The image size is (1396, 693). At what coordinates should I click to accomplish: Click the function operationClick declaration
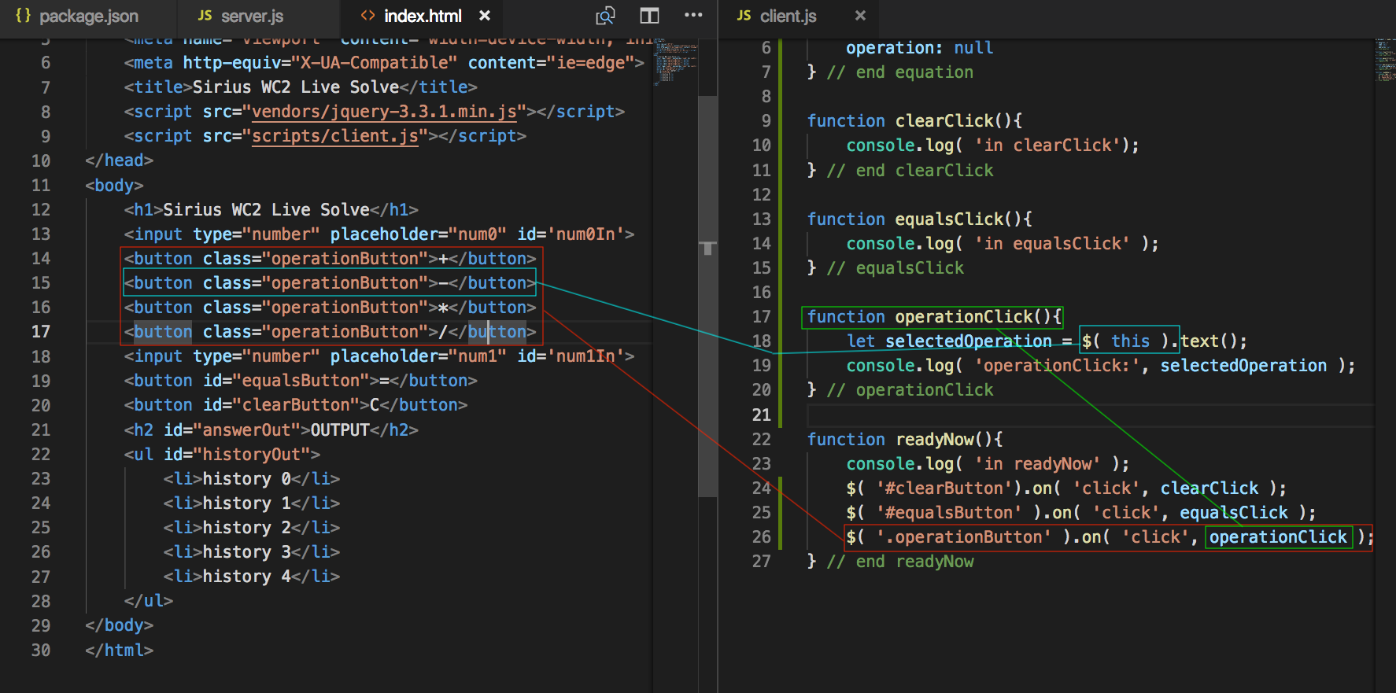click(935, 317)
